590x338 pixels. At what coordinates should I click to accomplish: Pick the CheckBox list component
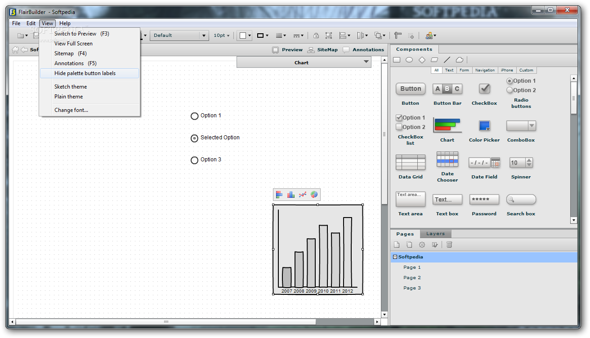411,130
